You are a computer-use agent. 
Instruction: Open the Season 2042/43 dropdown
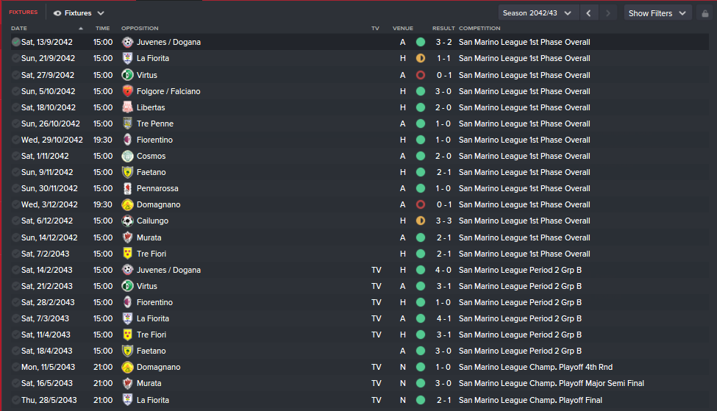click(x=538, y=13)
